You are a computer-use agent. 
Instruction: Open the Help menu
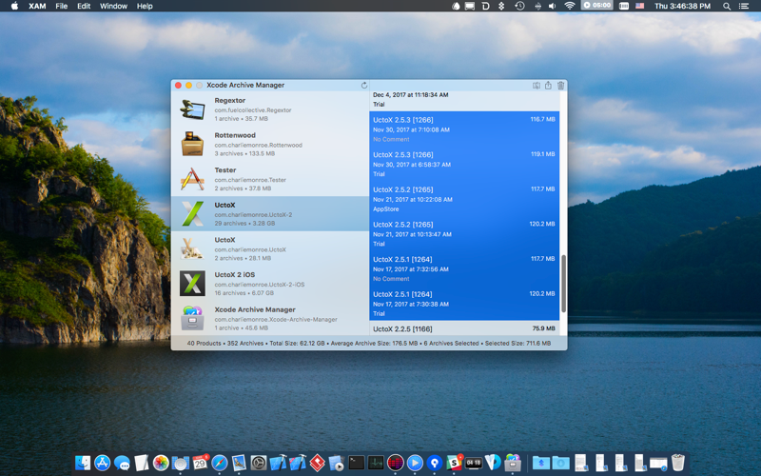point(145,6)
